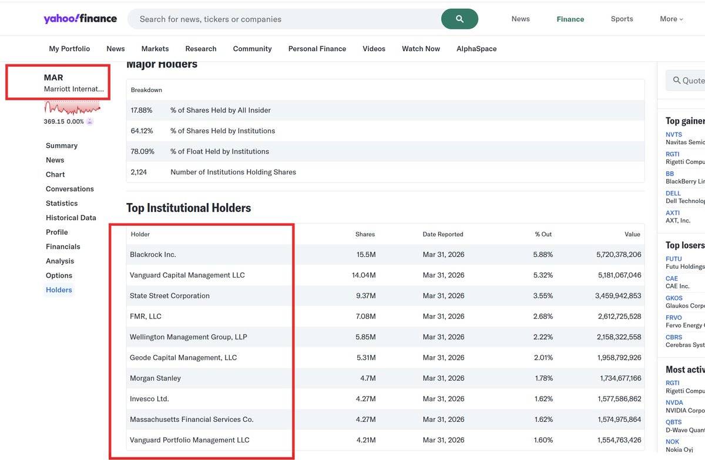Click Vanguard Portfolio Management LLC name
The image size is (705, 460).
point(190,440)
